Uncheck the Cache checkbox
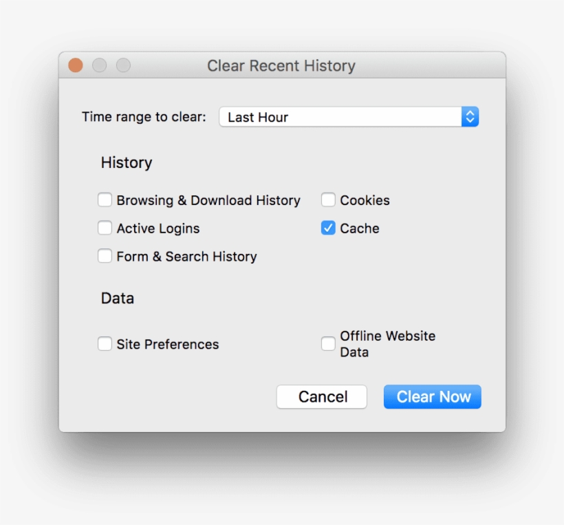 328,228
